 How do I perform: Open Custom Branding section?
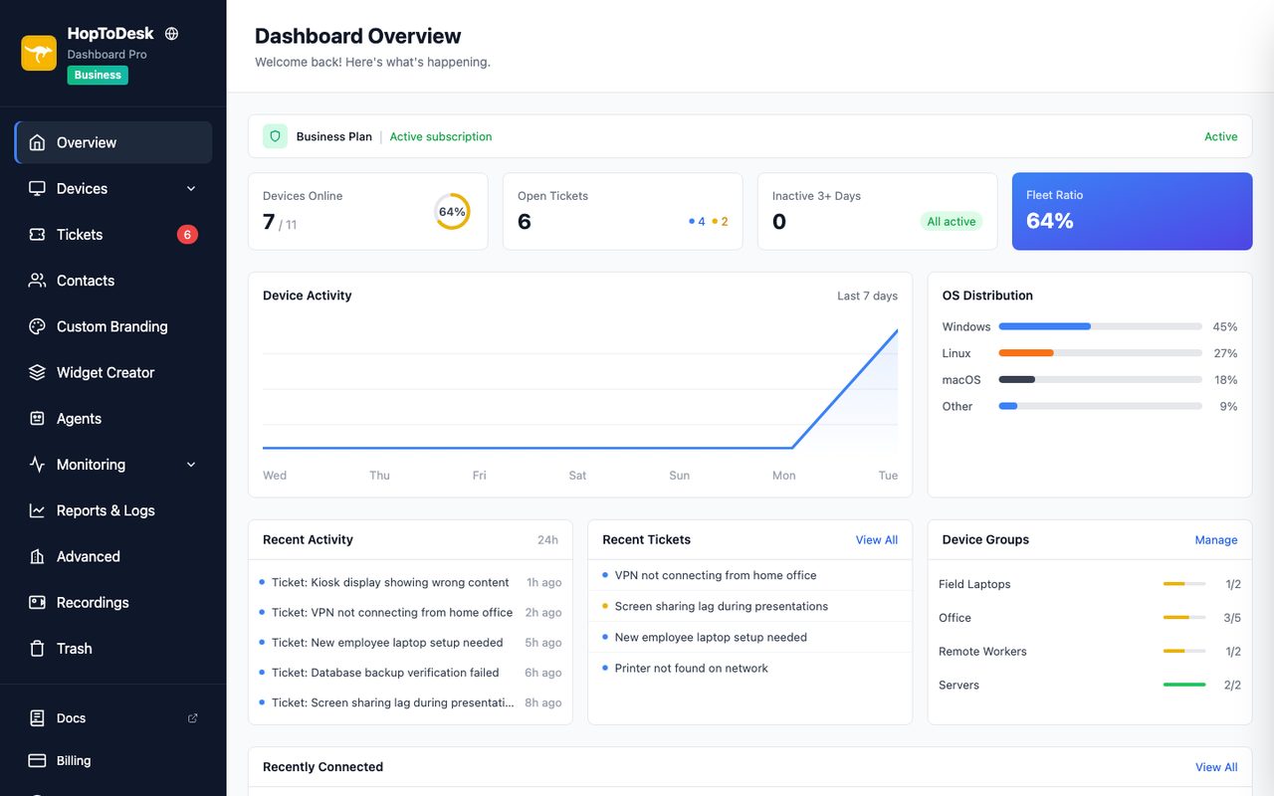tap(113, 326)
